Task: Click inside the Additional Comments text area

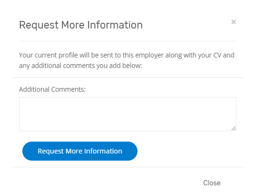Action: (127, 114)
